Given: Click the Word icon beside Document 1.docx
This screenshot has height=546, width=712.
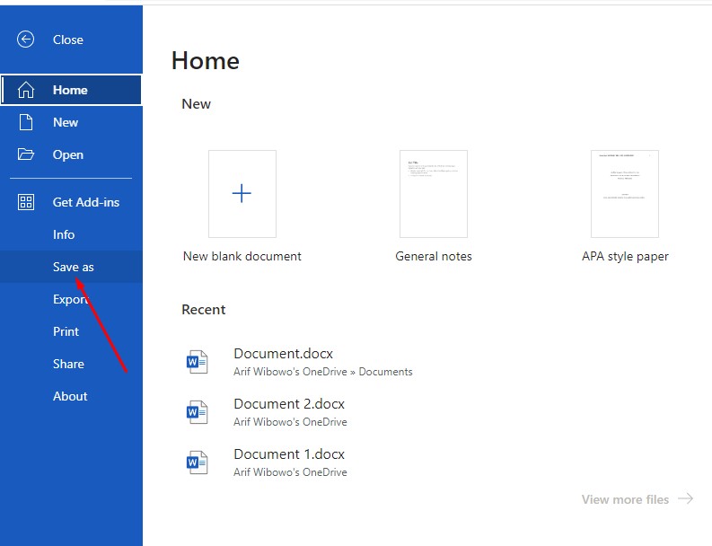Looking at the screenshot, I should point(197,462).
